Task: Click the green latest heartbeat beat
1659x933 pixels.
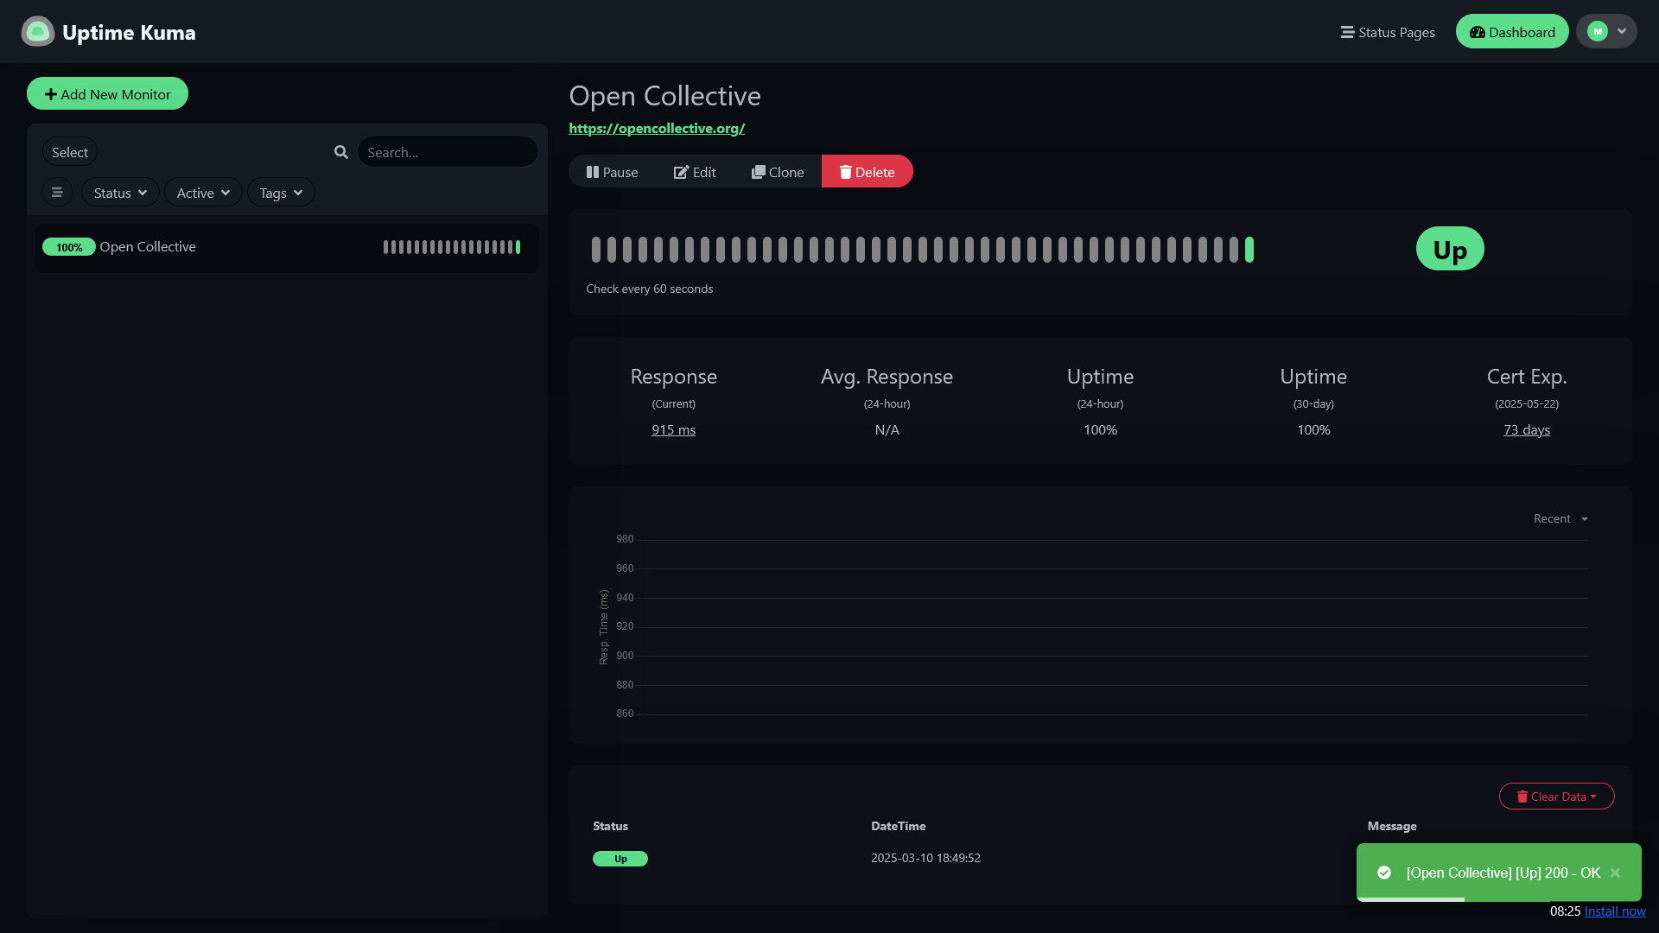Action: pos(1249,250)
